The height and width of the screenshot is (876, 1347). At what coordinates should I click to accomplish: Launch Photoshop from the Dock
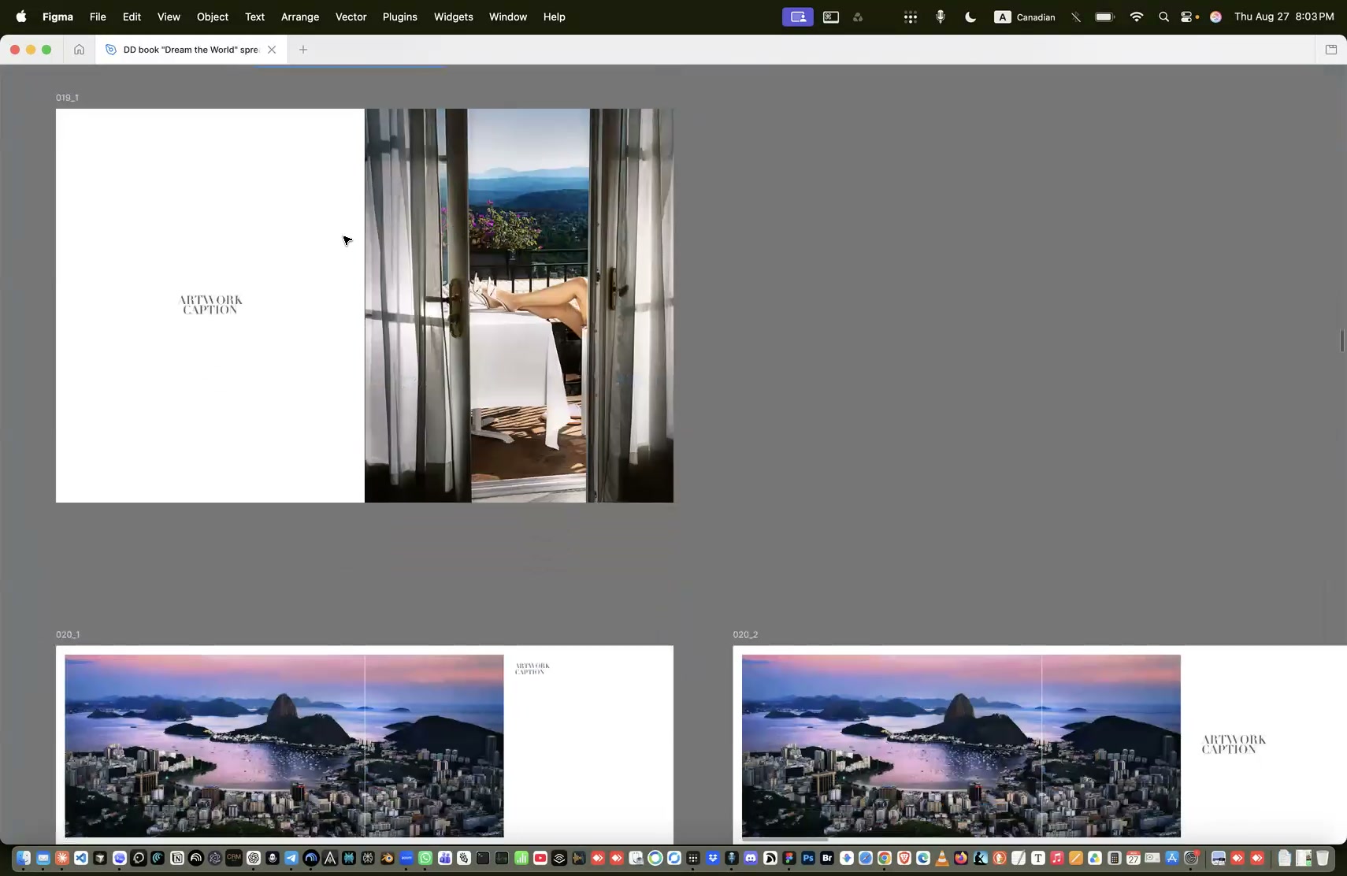tap(808, 858)
